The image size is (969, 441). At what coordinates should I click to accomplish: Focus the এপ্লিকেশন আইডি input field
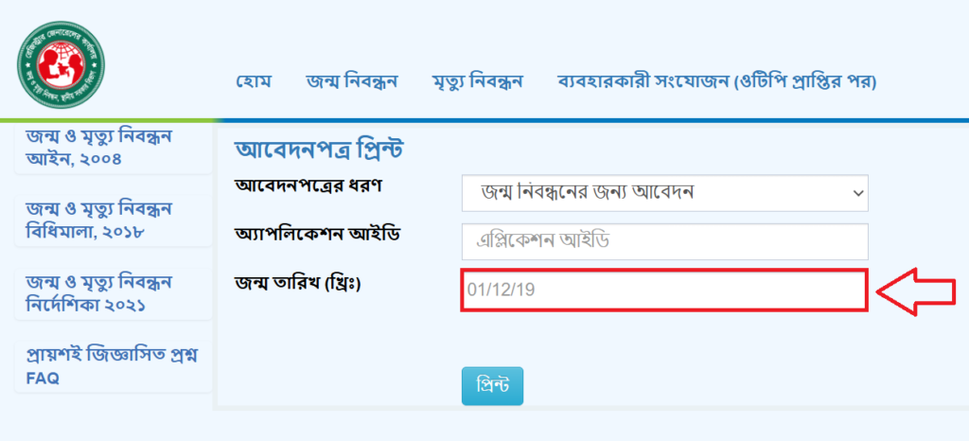(x=665, y=241)
